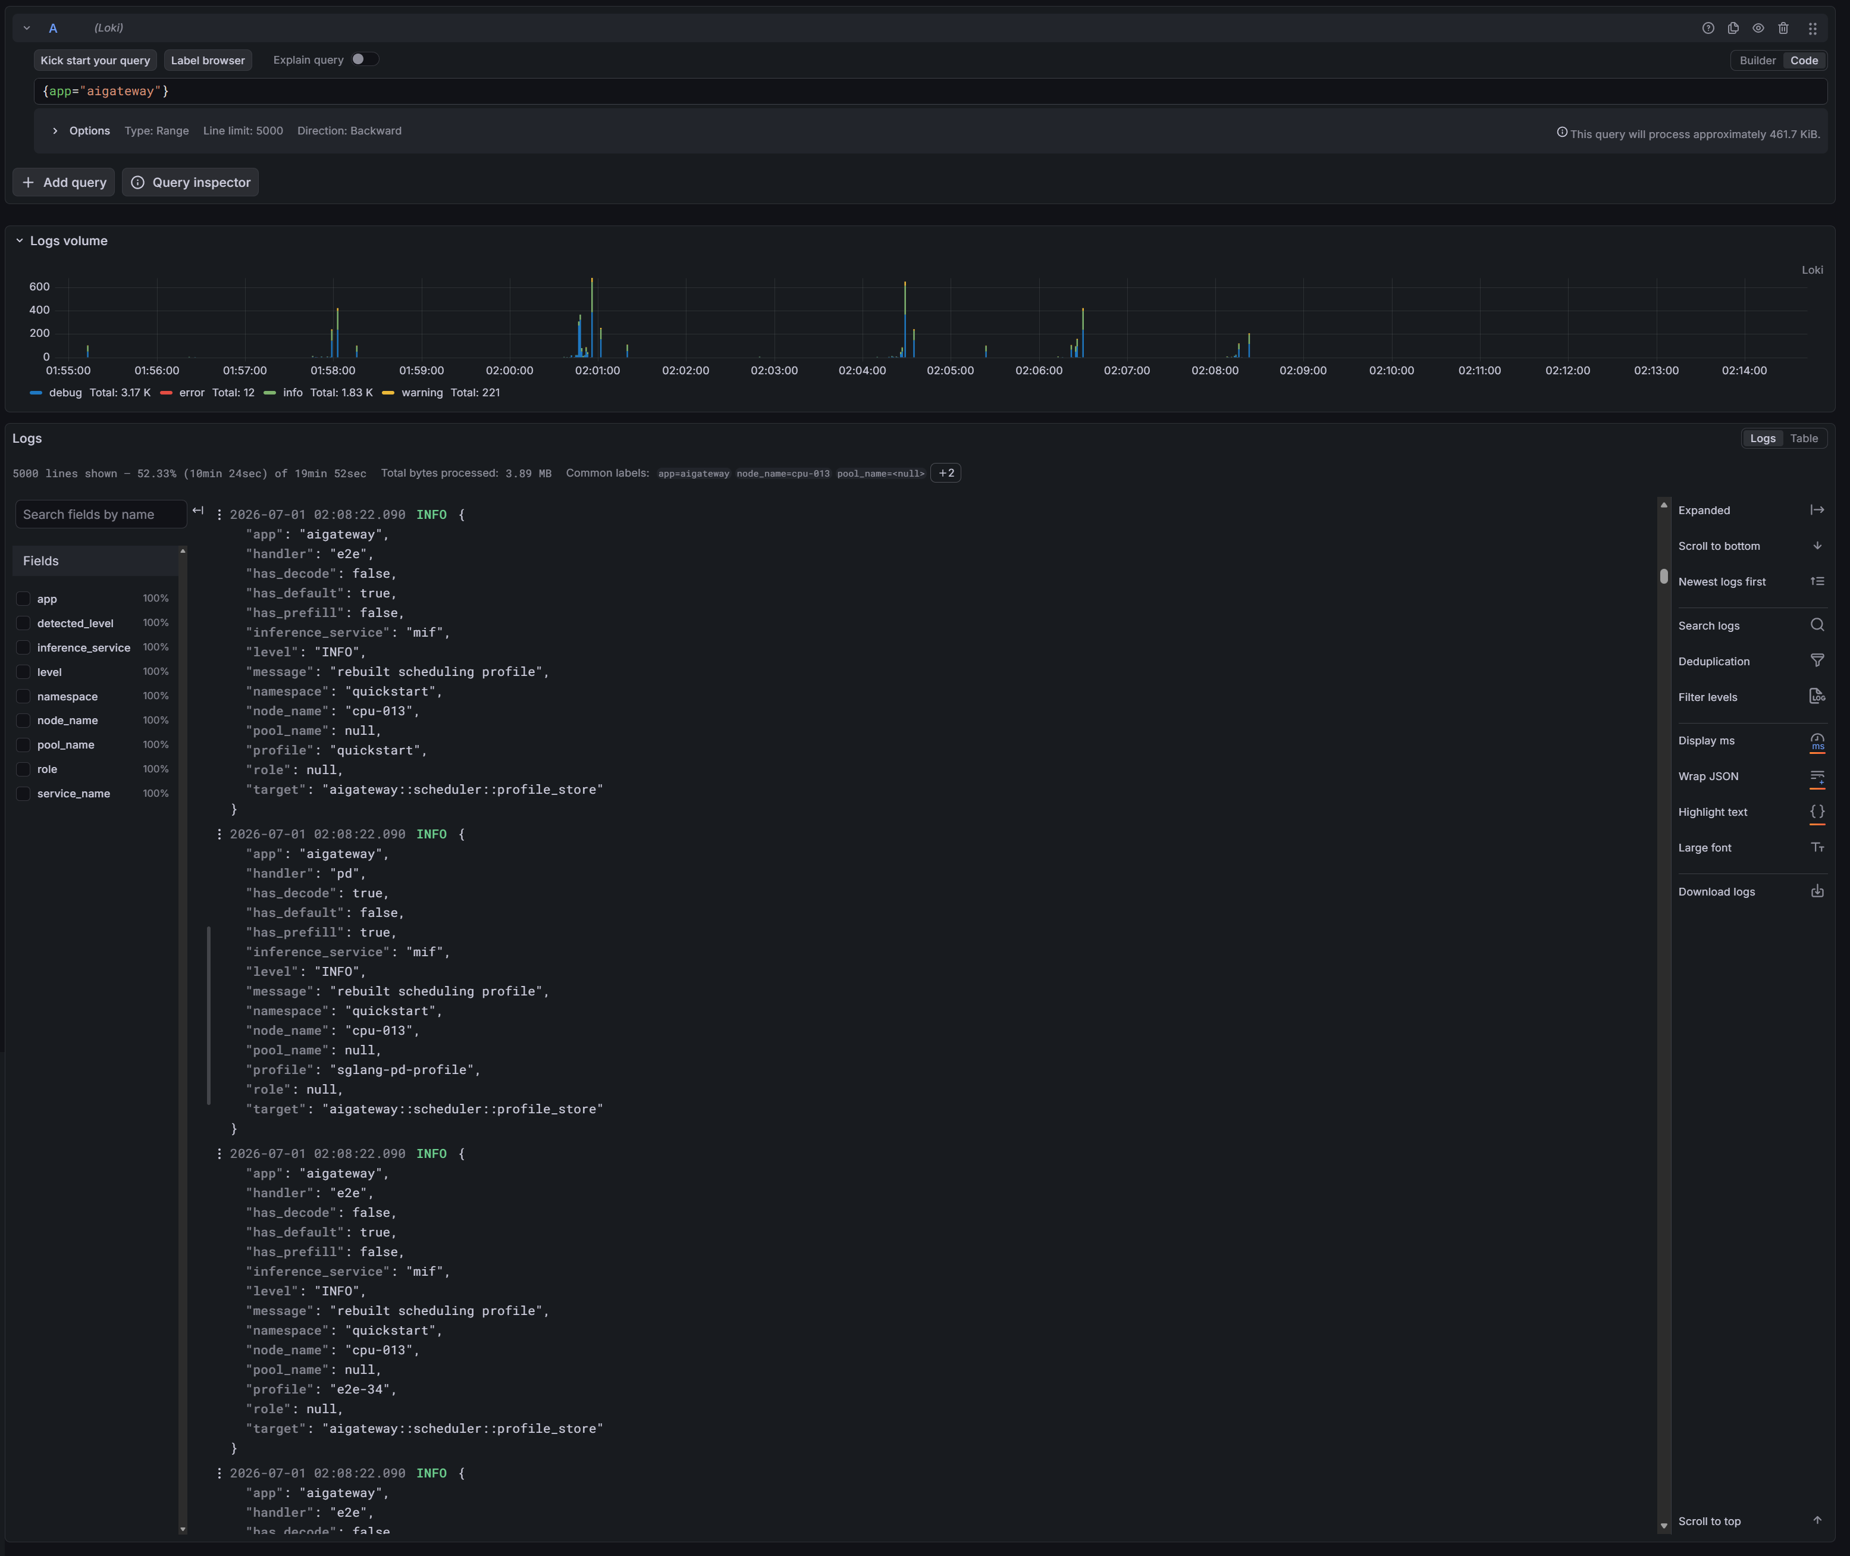Click the Fields list scroll down arrow
This screenshot has width=1850, height=1556.
tap(183, 1529)
